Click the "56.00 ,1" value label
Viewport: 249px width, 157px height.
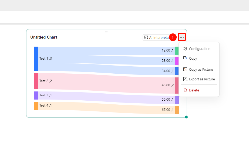(x=168, y=100)
